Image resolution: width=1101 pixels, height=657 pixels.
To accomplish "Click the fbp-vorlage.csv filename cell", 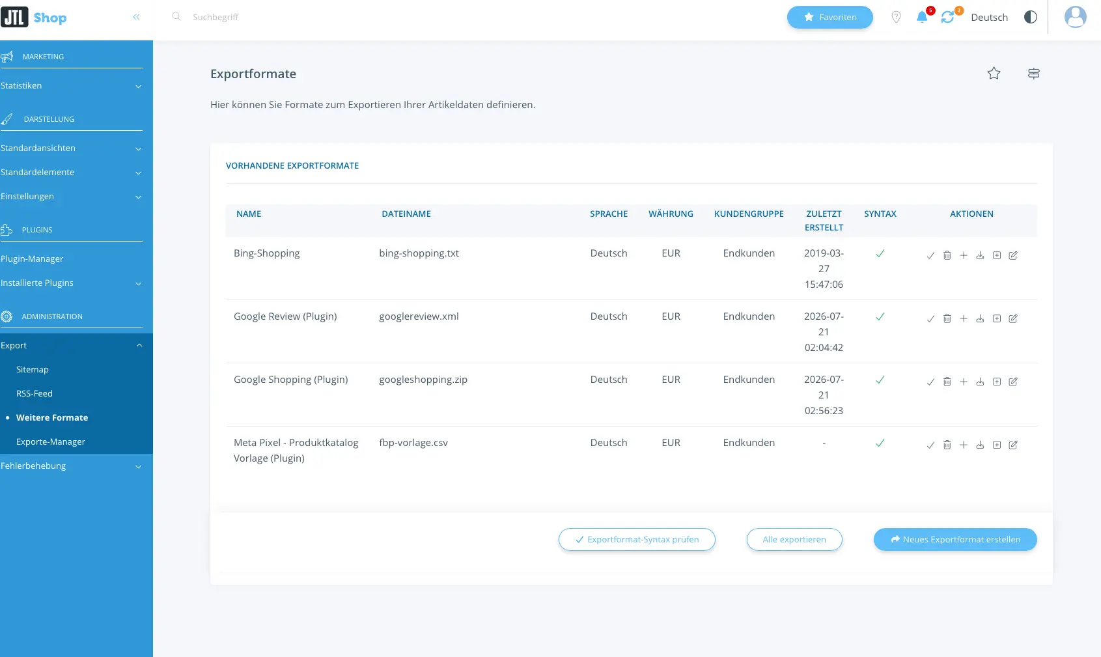I will click(413, 443).
